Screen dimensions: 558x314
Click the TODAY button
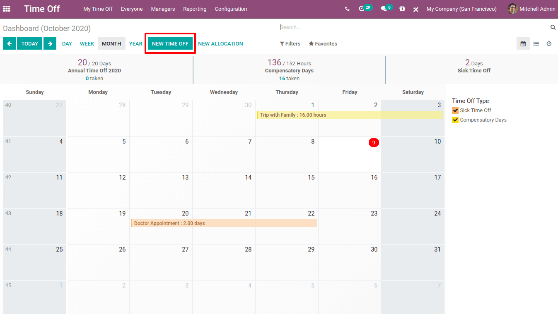pos(30,43)
